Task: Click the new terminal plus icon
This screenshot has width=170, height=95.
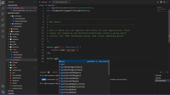Action: click(x=160, y=72)
